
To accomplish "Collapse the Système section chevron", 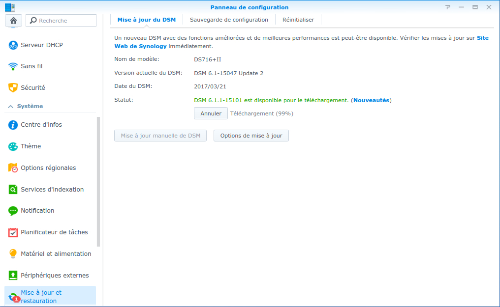I will pos(10,106).
